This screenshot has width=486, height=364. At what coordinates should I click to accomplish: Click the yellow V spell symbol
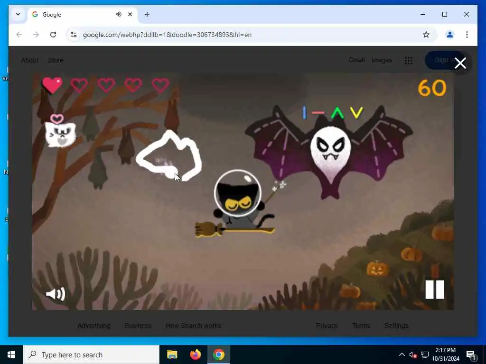click(x=356, y=113)
